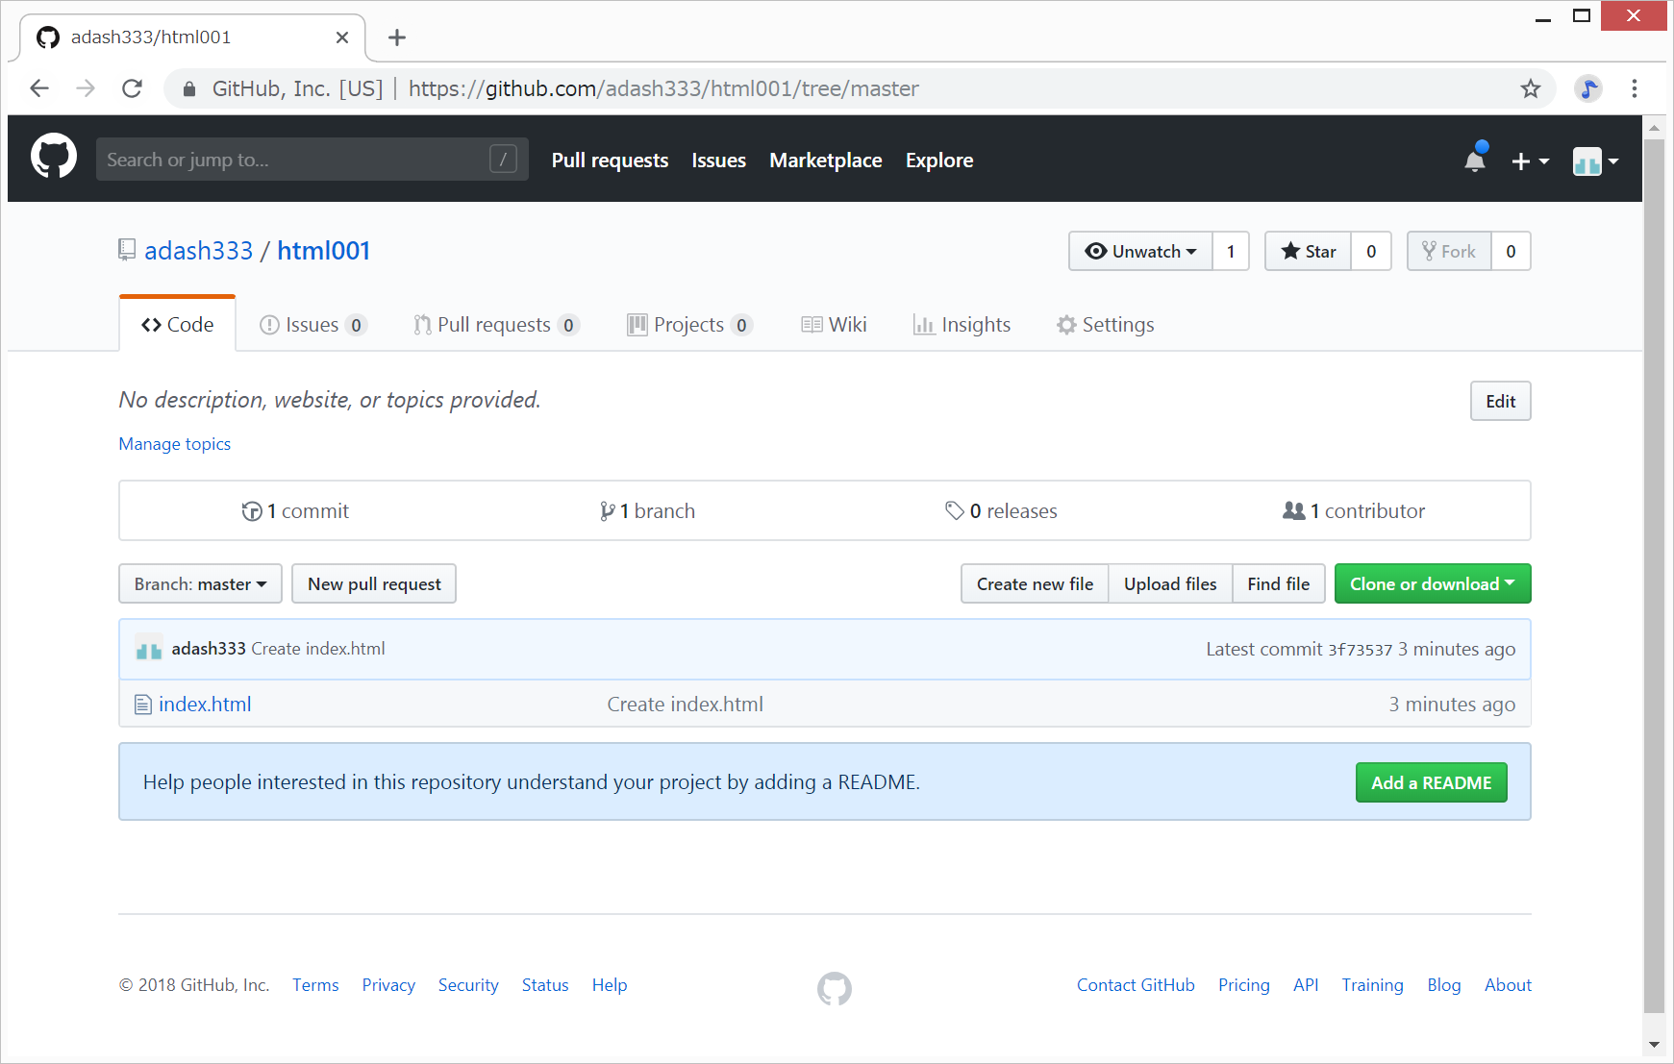The width and height of the screenshot is (1674, 1064).
Task: Select the Code tab
Action: [x=177, y=325]
